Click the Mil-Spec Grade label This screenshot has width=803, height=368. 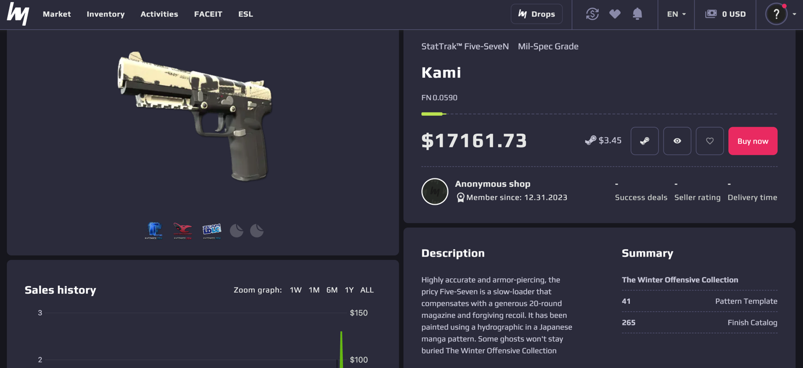[x=548, y=47]
